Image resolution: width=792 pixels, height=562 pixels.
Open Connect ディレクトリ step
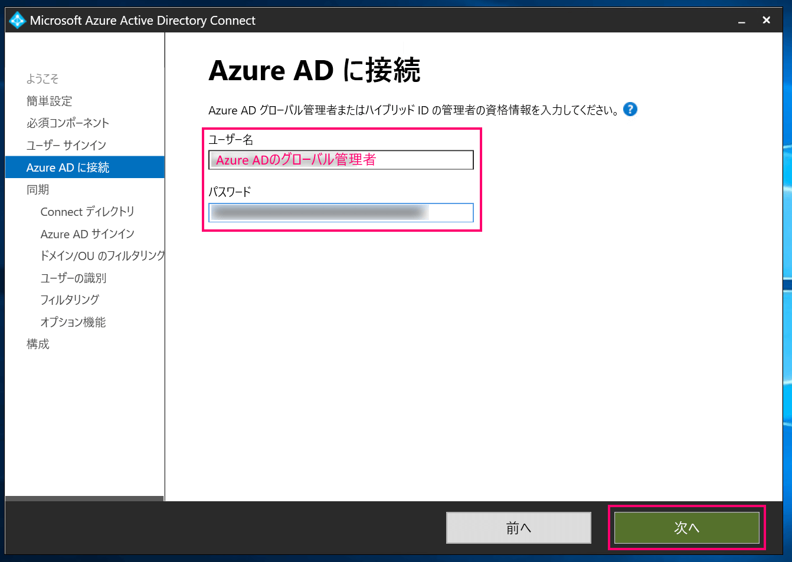tap(87, 212)
